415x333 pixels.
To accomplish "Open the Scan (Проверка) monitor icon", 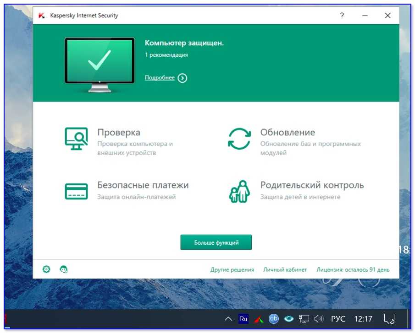I will pos(76,139).
